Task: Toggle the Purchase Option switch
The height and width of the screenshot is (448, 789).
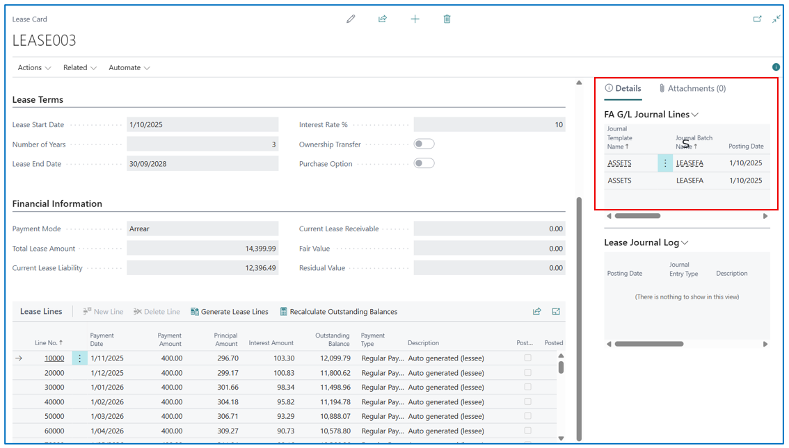Action: (x=424, y=163)
